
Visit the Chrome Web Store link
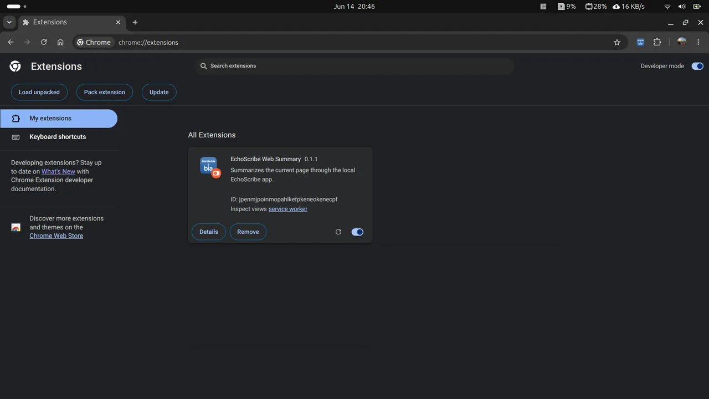tap(56, 236)
